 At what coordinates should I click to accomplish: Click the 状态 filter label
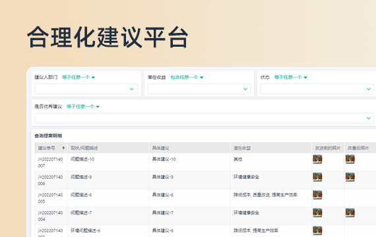click(265, 77)
